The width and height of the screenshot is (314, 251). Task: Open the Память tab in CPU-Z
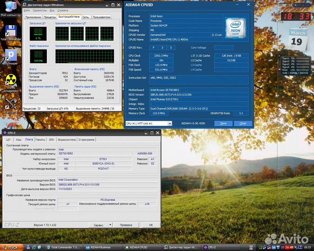pyautogui.click(x=40, y=140)
